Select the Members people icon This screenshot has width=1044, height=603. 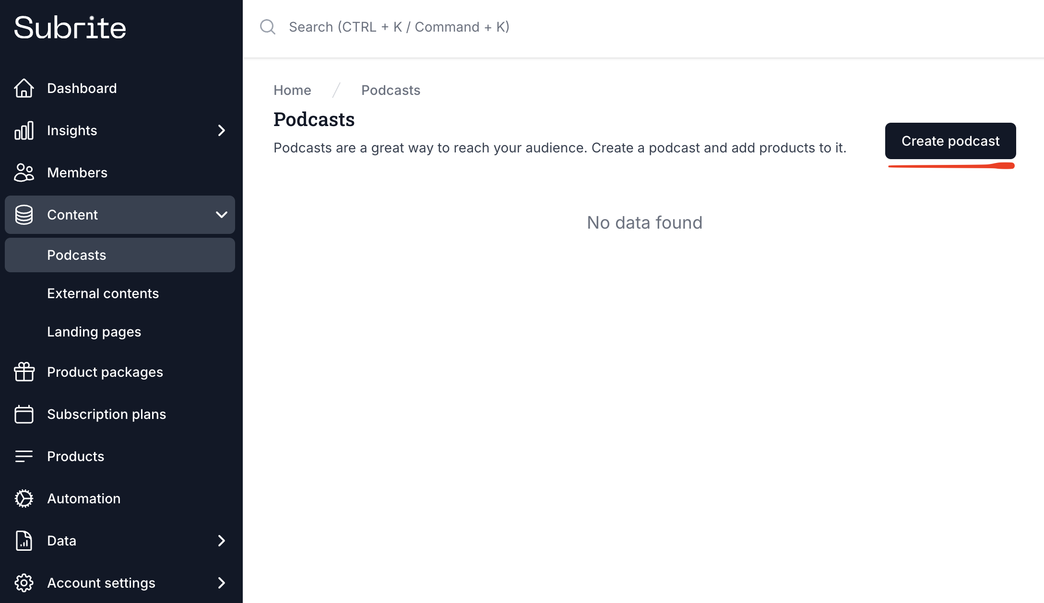click(x=24, y=173)
